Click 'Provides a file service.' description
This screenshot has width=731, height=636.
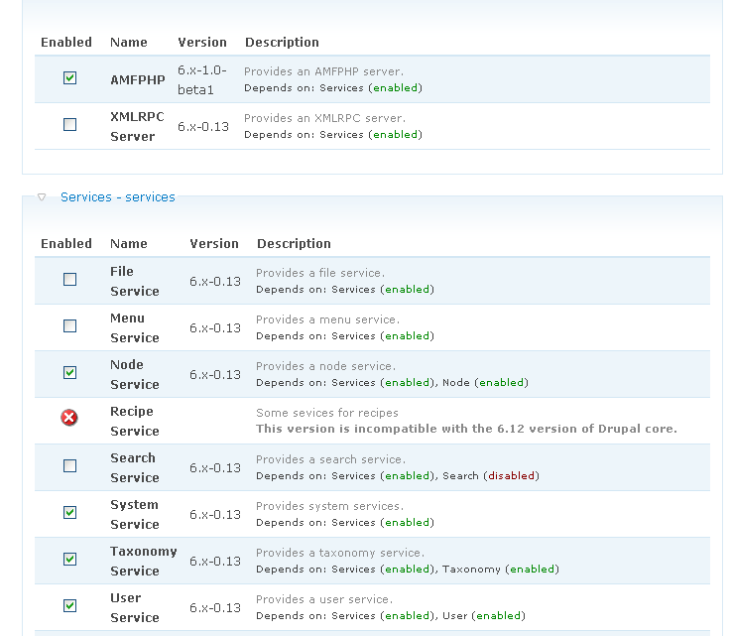320,273
